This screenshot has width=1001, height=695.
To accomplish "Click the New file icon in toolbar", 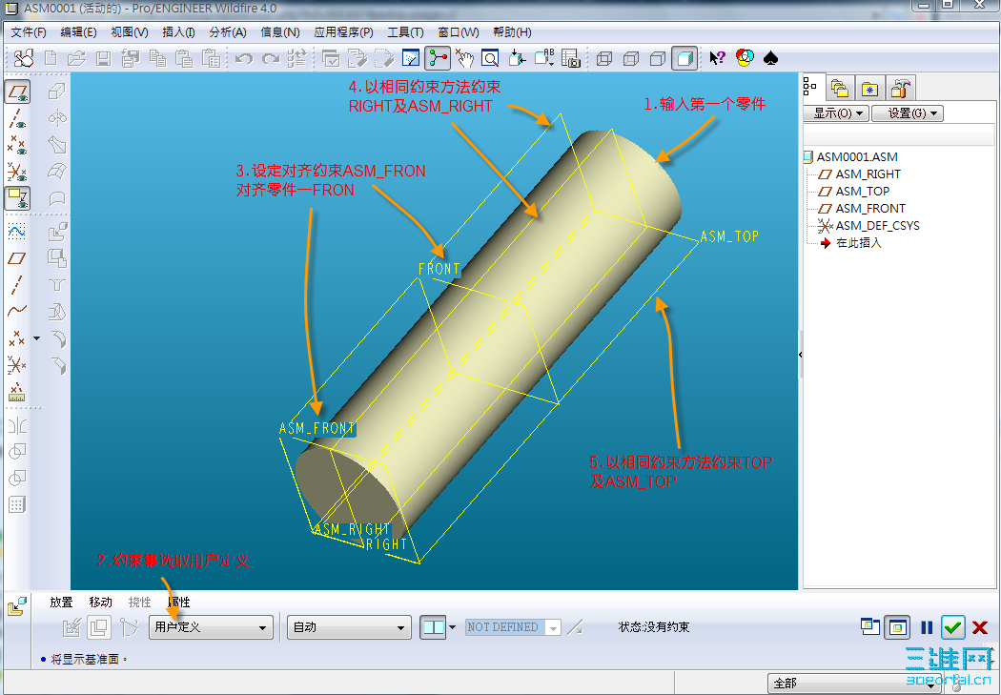I will tap(51, 59).
